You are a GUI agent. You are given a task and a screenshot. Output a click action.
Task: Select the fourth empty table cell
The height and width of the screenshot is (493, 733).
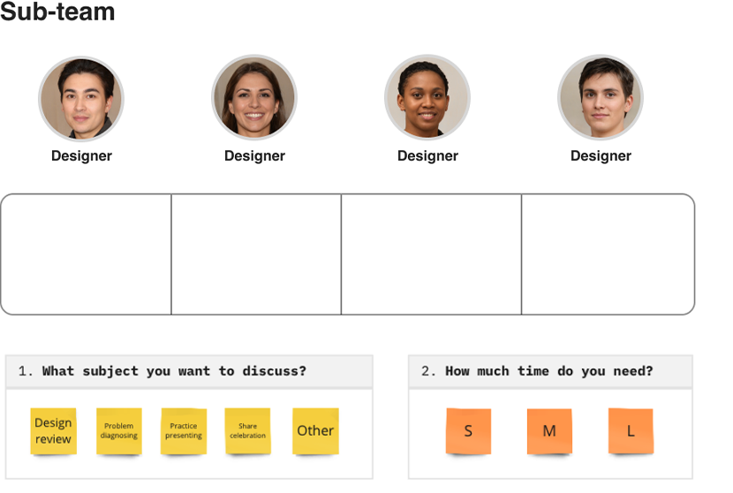(608, 254)
